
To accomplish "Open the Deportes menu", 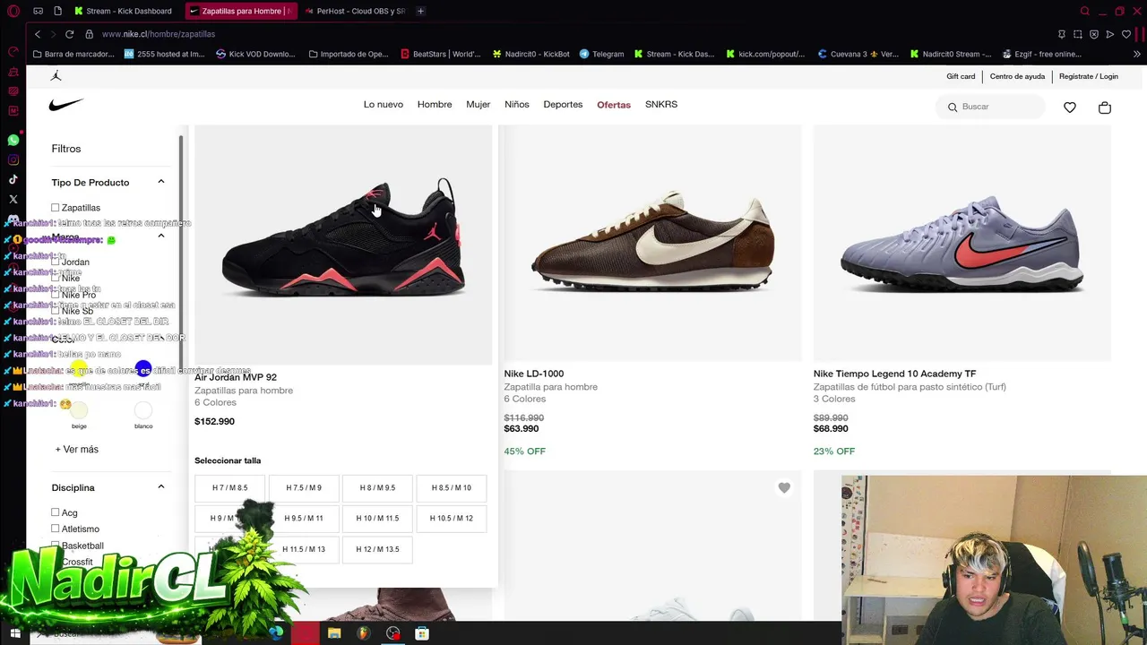I will (563, 105).
